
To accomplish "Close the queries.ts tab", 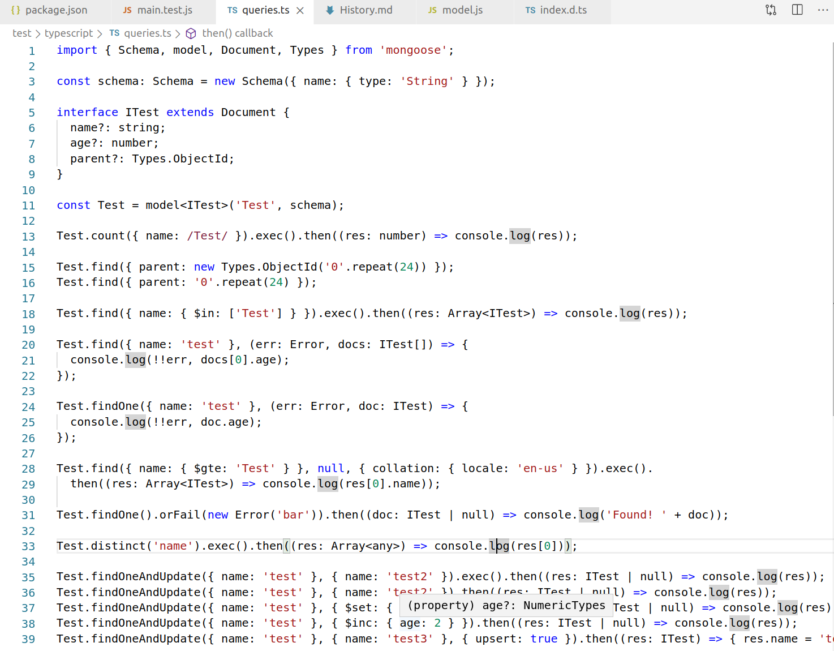I will pyautogui.click(x=300, y=10).
